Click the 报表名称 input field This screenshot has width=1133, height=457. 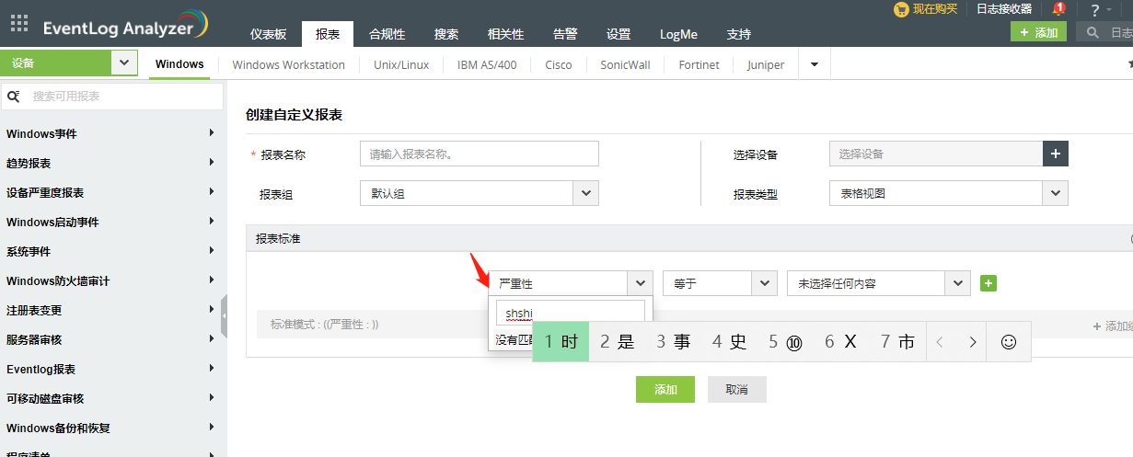(479, 154)
